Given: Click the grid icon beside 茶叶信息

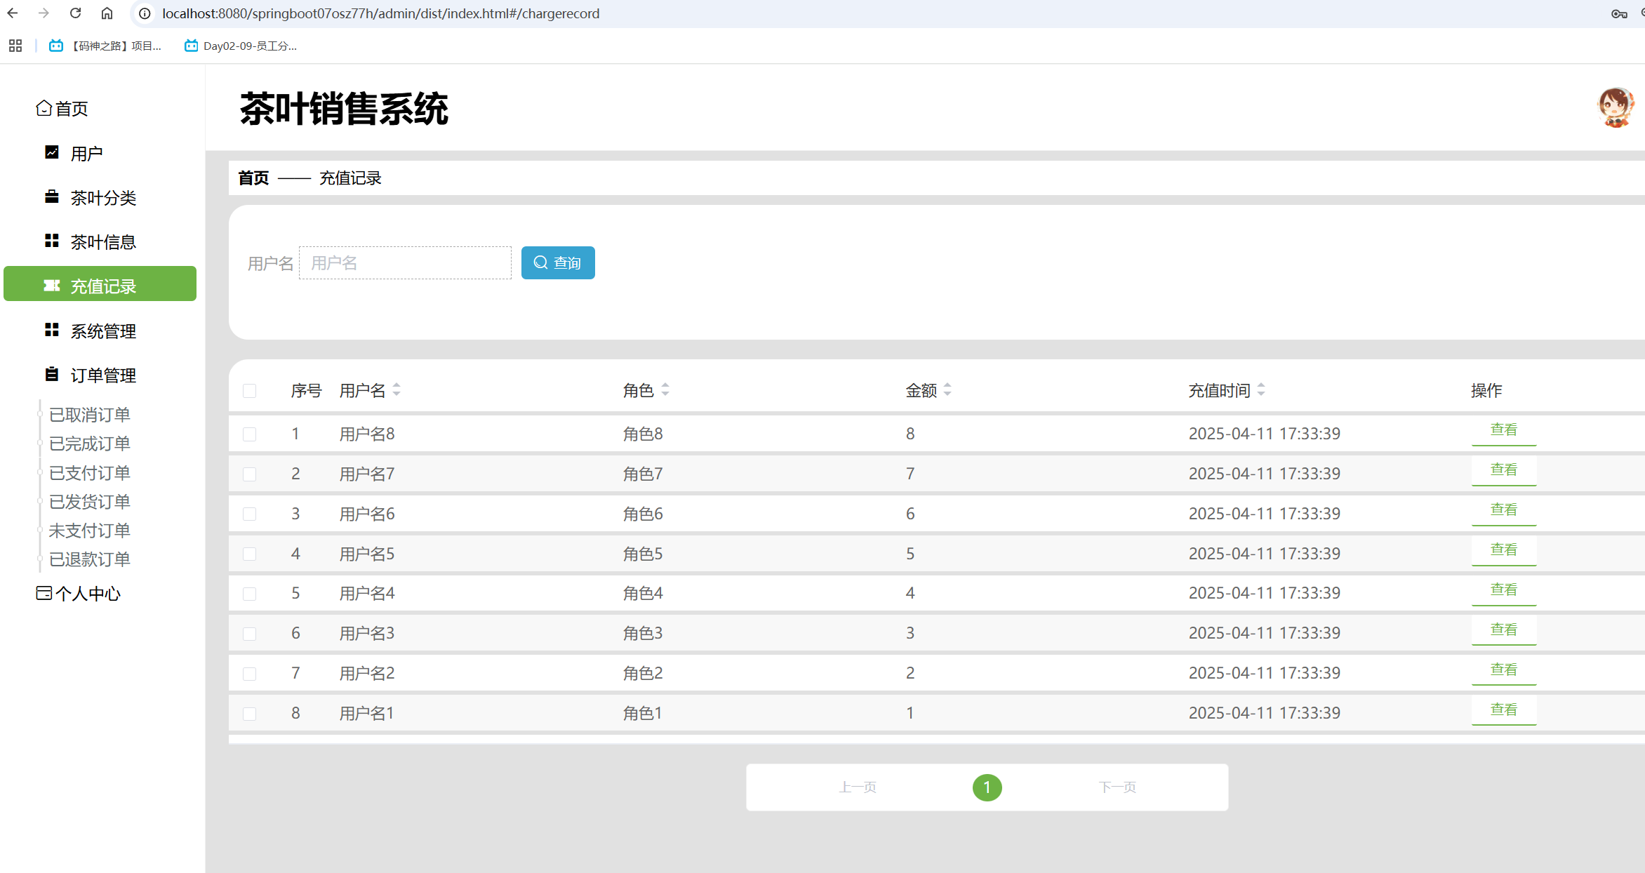Looking at the screenshot, I should (x=52, y=241).
